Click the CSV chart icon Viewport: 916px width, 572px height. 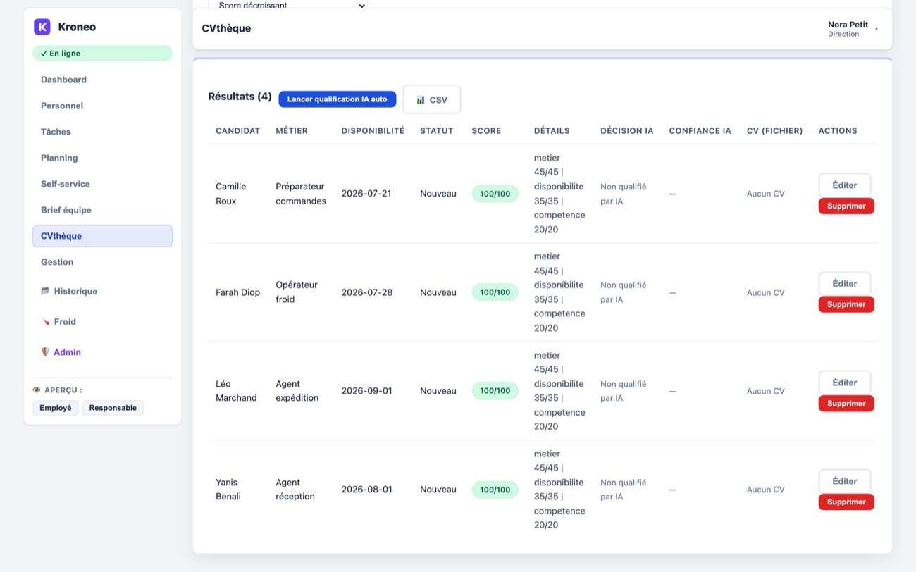pyautogui.click(x=421, y=100)
